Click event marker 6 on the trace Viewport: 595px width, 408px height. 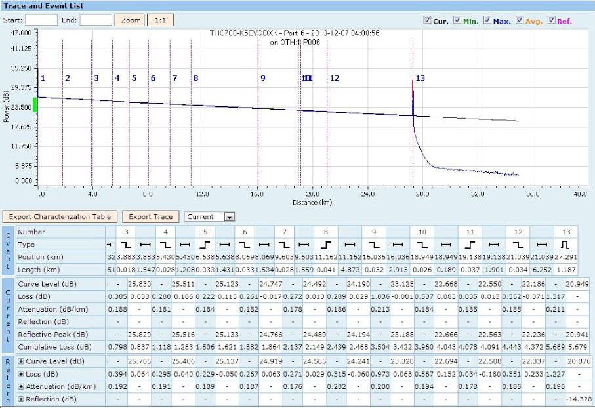coord(153,78)
